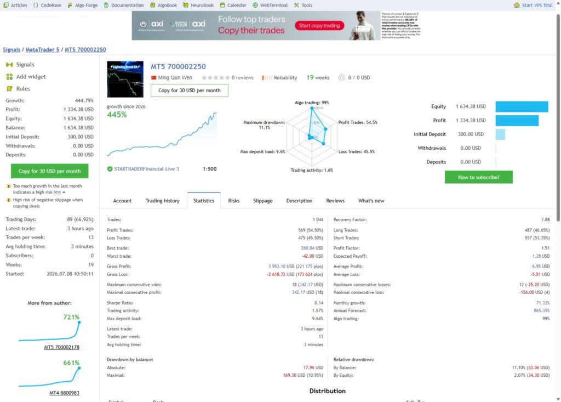Screen dimensions: 561x402
Task: Click the WebTerminal globe icon
Action: click(255, 5)
